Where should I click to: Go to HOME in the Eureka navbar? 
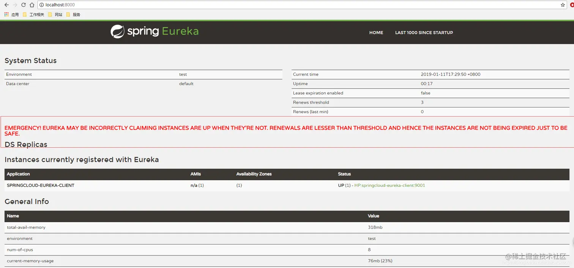(x=376, y=33)
